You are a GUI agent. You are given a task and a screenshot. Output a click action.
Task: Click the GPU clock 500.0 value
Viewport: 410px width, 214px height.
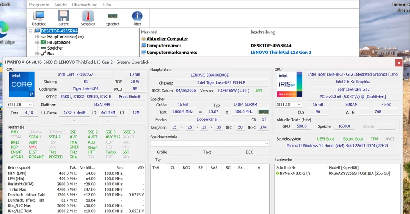302,126
